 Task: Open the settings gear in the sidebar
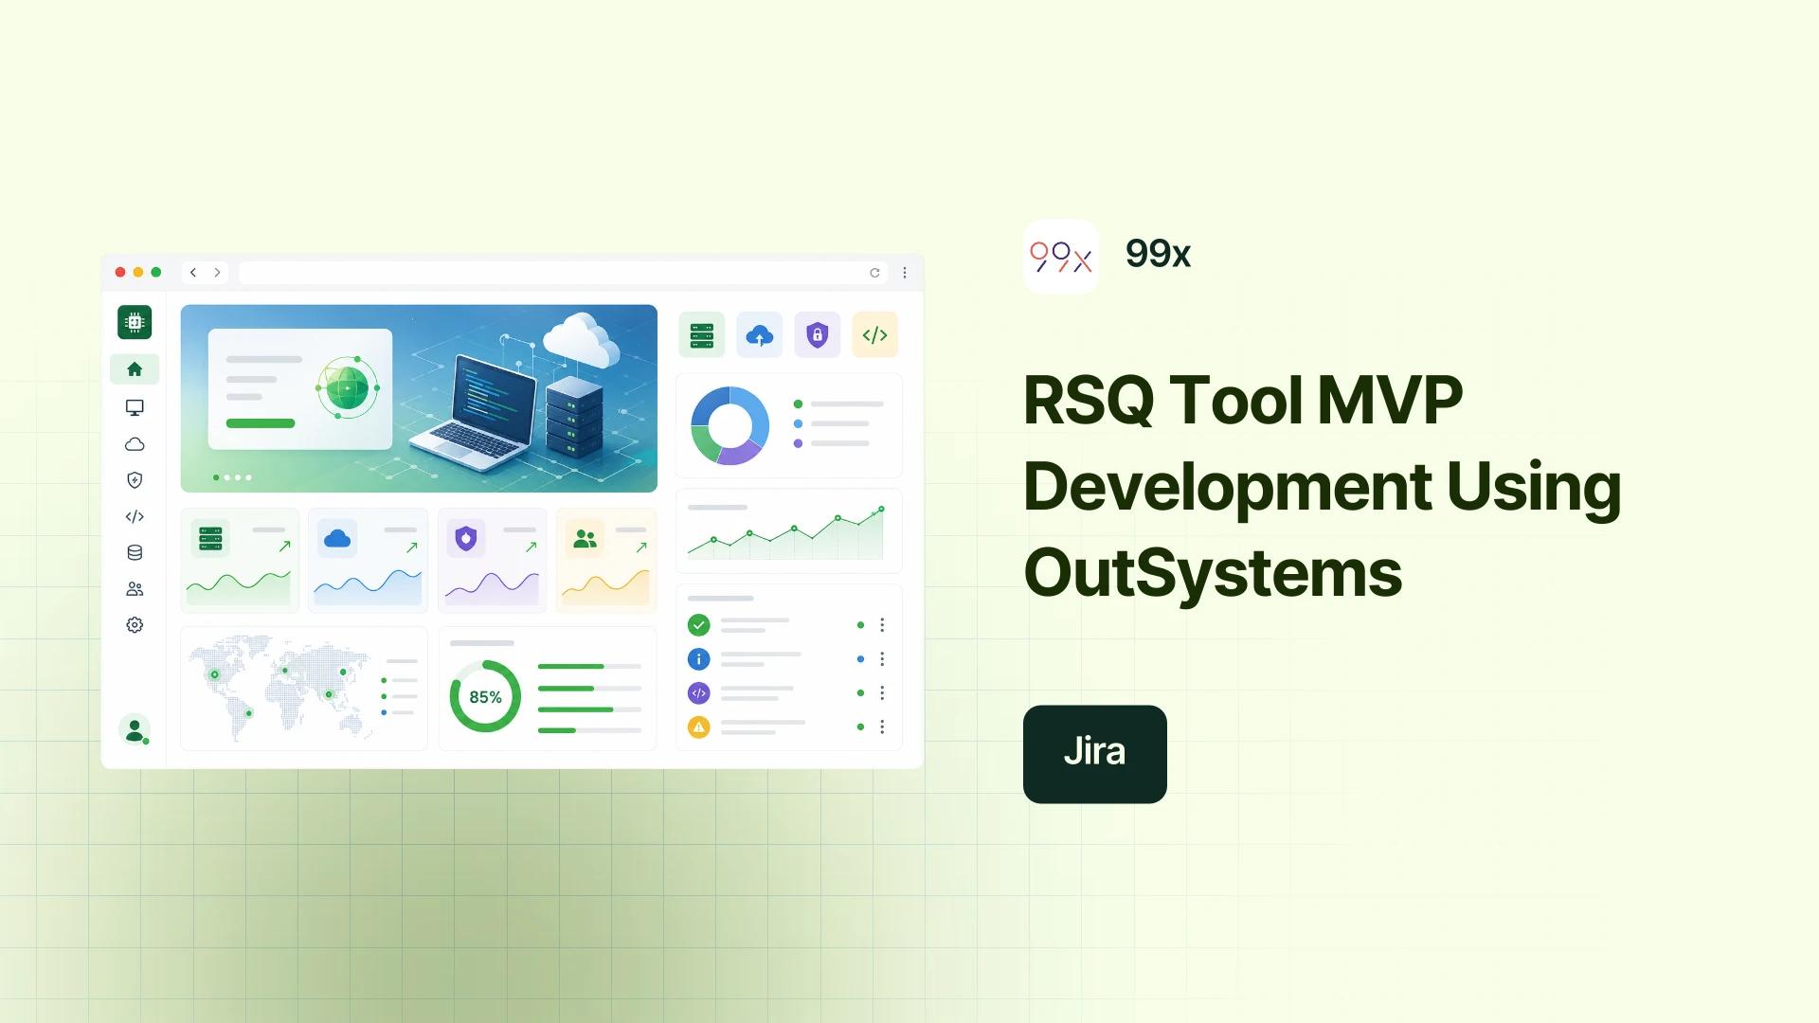coord(135,625)
